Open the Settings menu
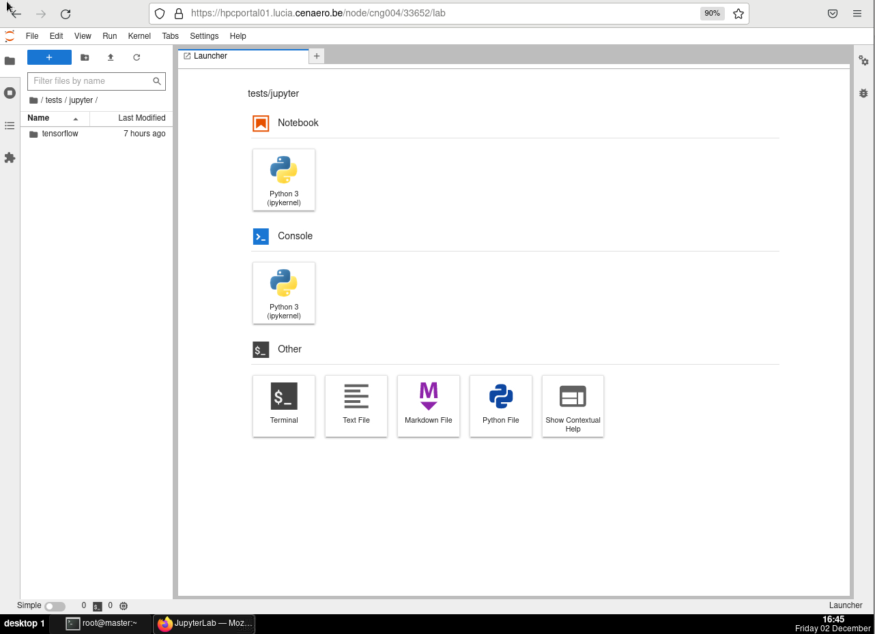Screen dimensions: 875x634 point(204,36)
